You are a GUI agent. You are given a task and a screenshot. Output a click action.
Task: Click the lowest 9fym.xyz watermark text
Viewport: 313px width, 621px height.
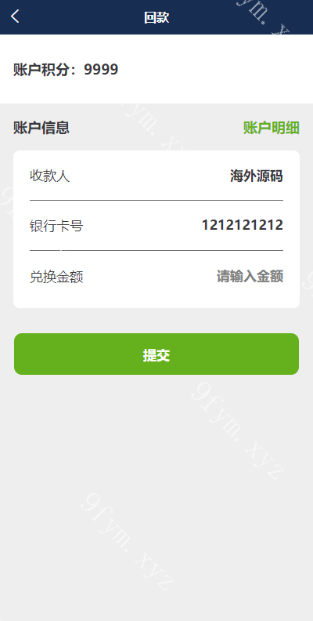coord(128,542)
